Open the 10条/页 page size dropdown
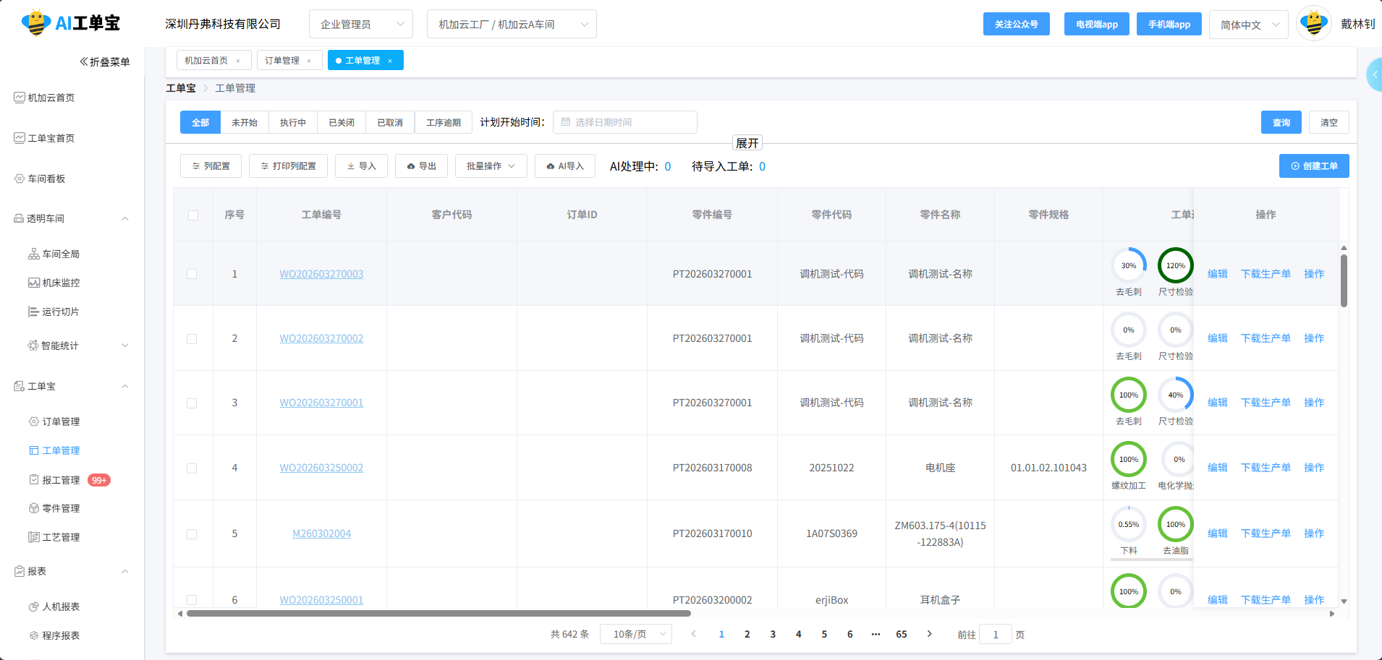The width and height of the screenshot is (1382, 660). pyautogui.click(x=635, y=635)
